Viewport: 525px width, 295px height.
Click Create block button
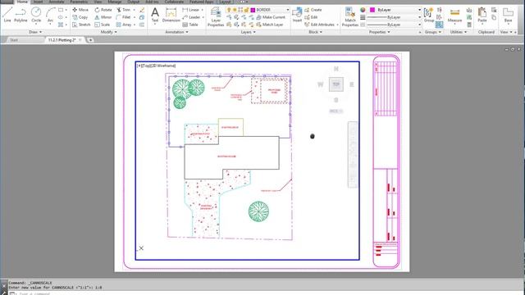313,10
